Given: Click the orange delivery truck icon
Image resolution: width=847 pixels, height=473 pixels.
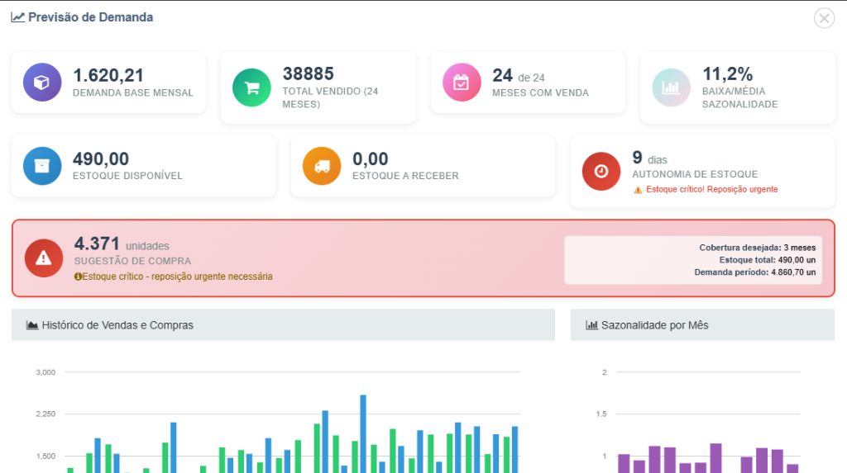Looking at the screenshot, I should pos(322,166).
